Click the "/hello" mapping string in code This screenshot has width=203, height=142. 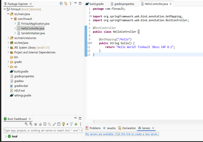click(x=124, y=39)
